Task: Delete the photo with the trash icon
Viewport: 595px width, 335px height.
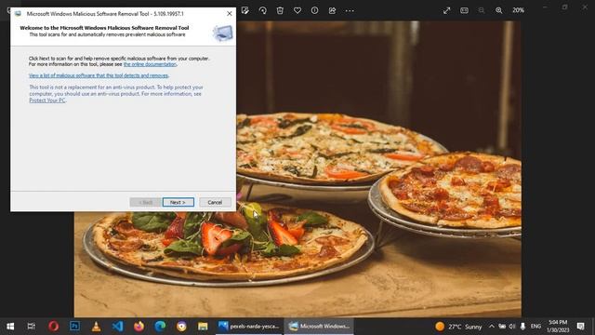Action: 280,10
